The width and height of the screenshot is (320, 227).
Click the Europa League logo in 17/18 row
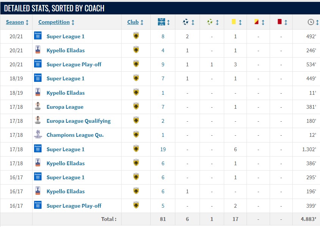[37, 107]
